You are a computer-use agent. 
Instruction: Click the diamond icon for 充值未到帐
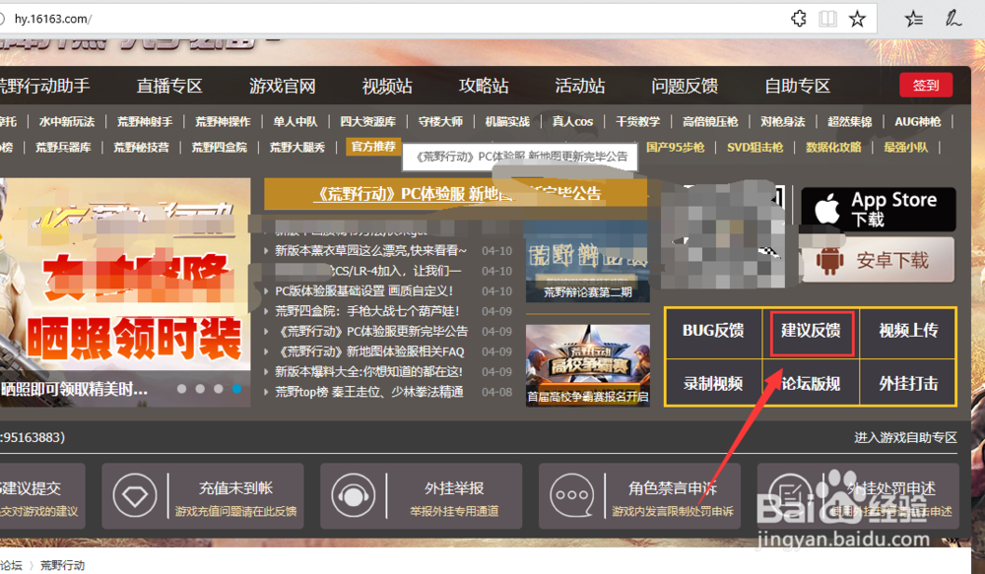(134, 495)
